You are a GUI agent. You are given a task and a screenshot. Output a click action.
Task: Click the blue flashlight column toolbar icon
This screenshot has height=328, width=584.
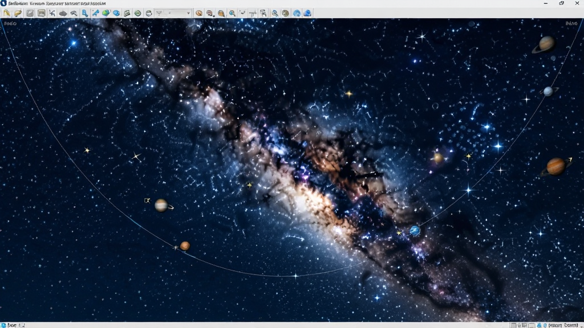point(85,13)
